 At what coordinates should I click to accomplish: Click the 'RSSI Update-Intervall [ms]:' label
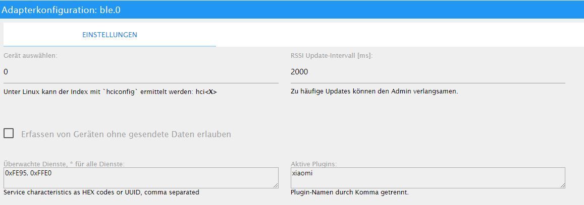pyautogui.click(x=332, y=56)
